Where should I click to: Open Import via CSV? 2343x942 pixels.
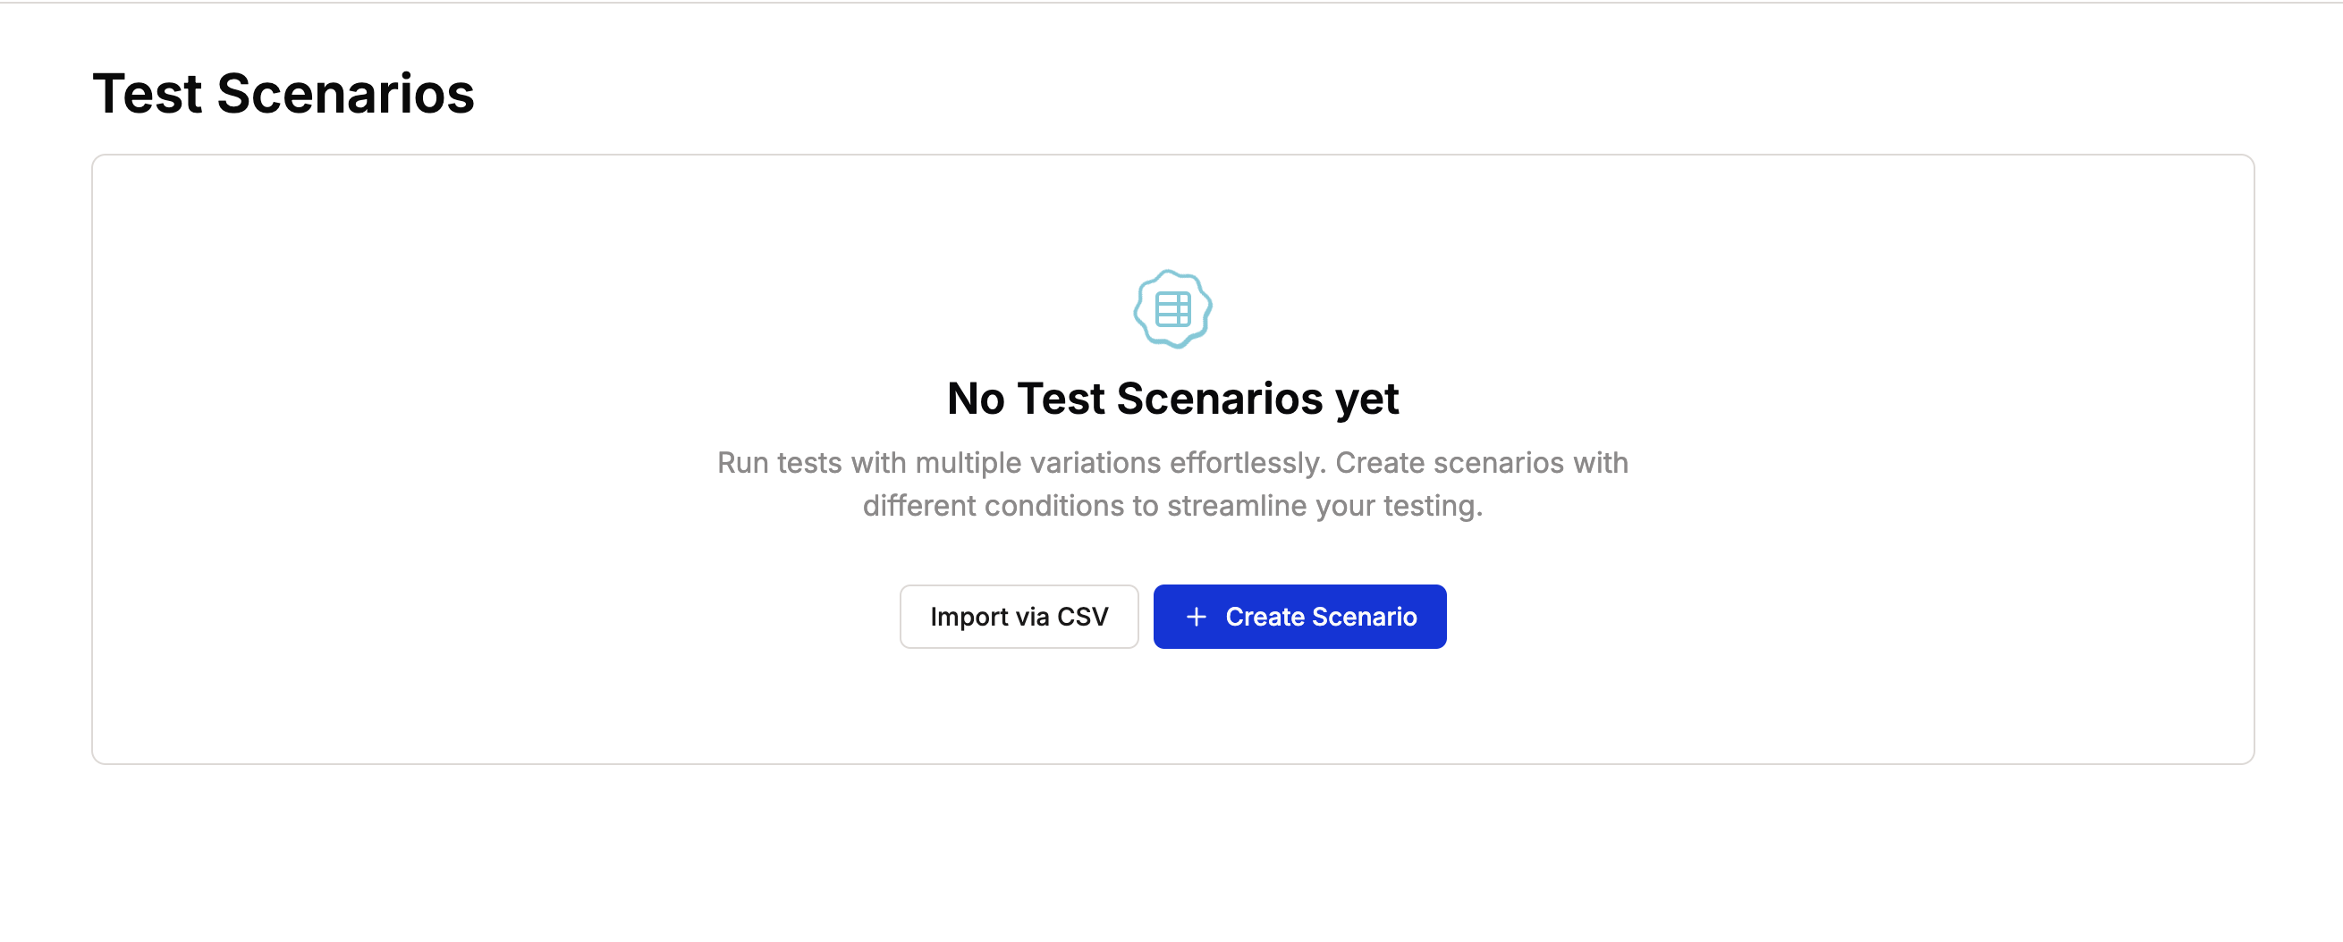pyautogui.click(x=1019, y=617)
